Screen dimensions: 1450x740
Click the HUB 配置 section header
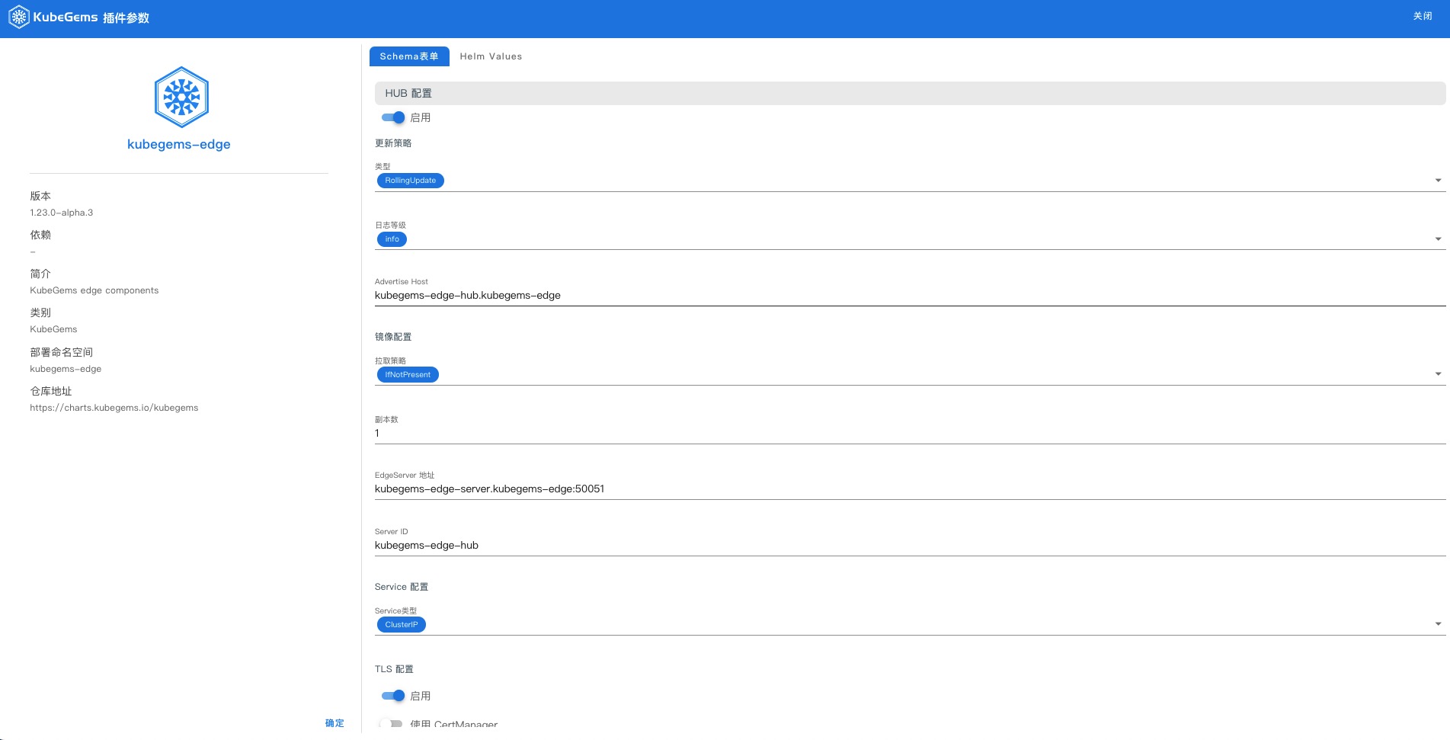[910, 93]
